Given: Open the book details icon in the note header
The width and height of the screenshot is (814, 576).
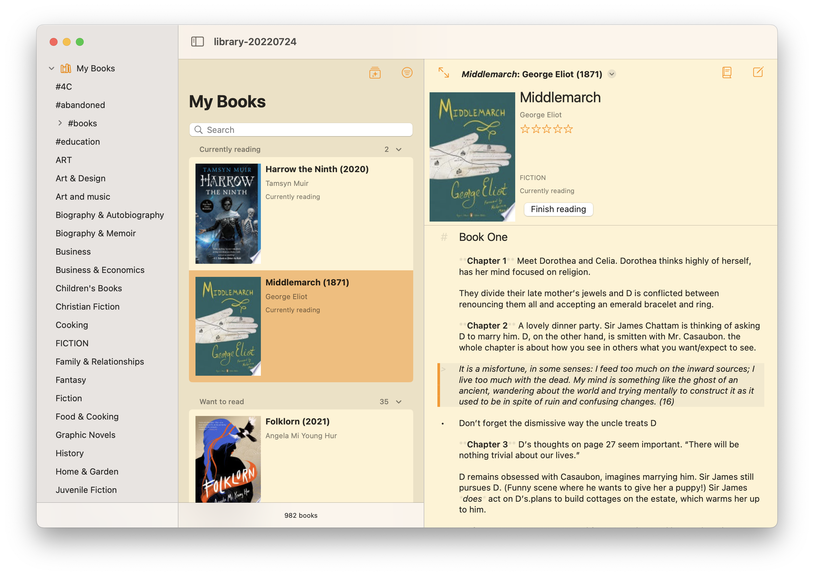Looking at the screenshot, I should click(727, 72).
